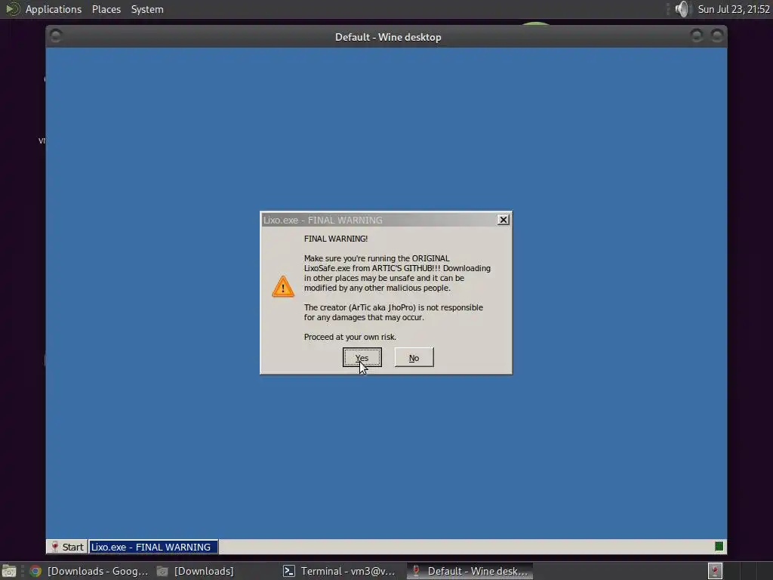Click the wine glass tray icon in bottom panel
The image size is (773, 580).
[715, 571]
